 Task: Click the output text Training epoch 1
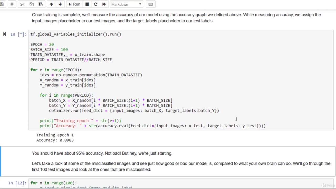(55, 135)
